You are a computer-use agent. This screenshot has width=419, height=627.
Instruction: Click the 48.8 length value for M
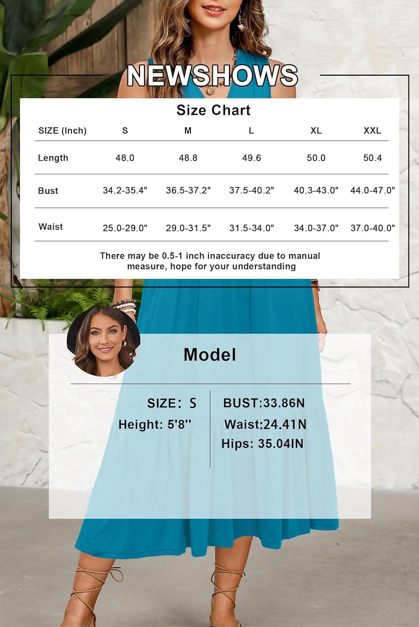coord(188,158)
